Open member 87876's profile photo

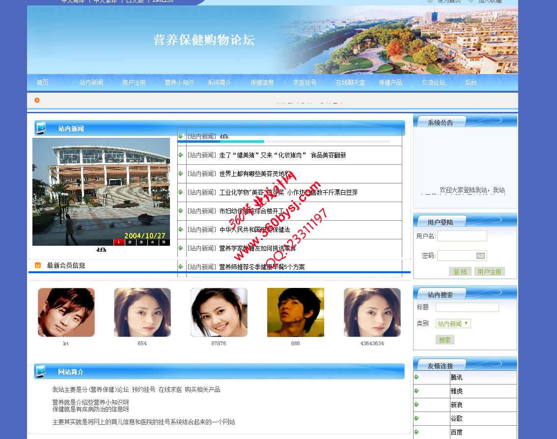click(219, 312)
